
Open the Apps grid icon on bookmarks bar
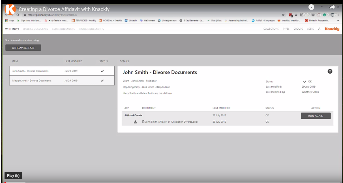[x=6, y=20]
